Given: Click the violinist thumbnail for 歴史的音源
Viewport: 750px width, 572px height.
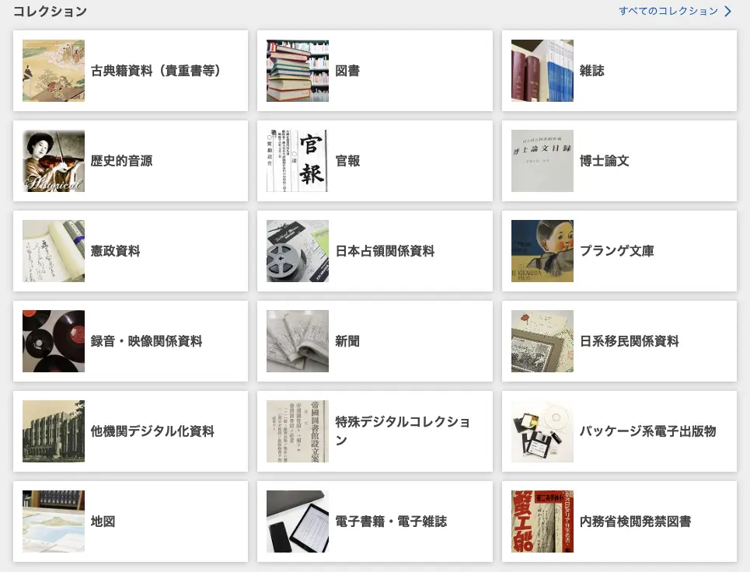Looking at the screenshot, I should (x=54, y=161).
